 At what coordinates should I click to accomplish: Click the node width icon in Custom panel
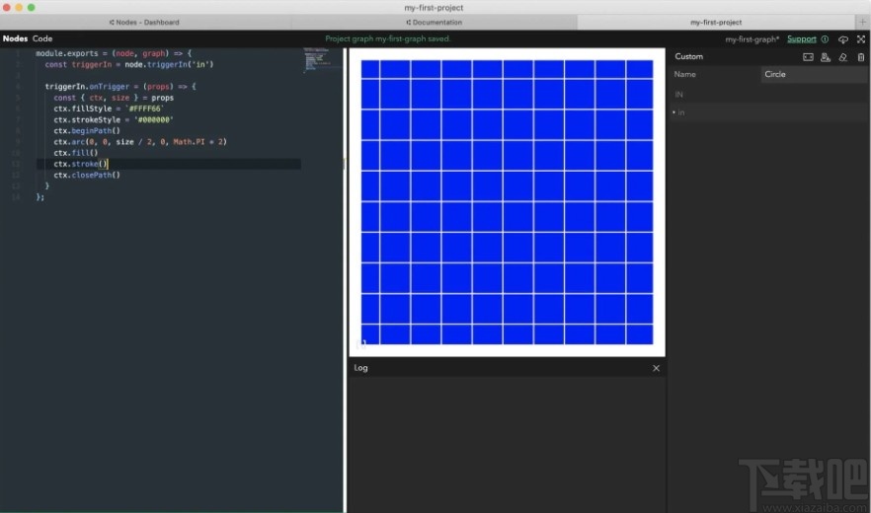click(808, 57)
